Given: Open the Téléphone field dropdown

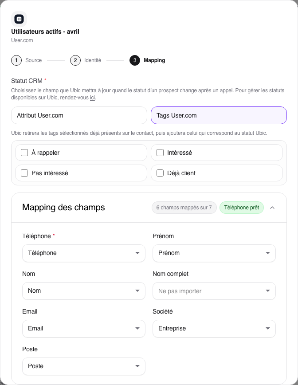Looking at the screenshot, I should (84, 253).
